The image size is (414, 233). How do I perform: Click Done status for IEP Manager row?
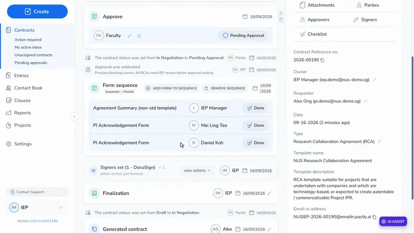coord(255,108)
